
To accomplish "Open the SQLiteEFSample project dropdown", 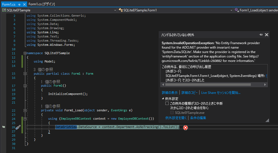I will 115,10.
